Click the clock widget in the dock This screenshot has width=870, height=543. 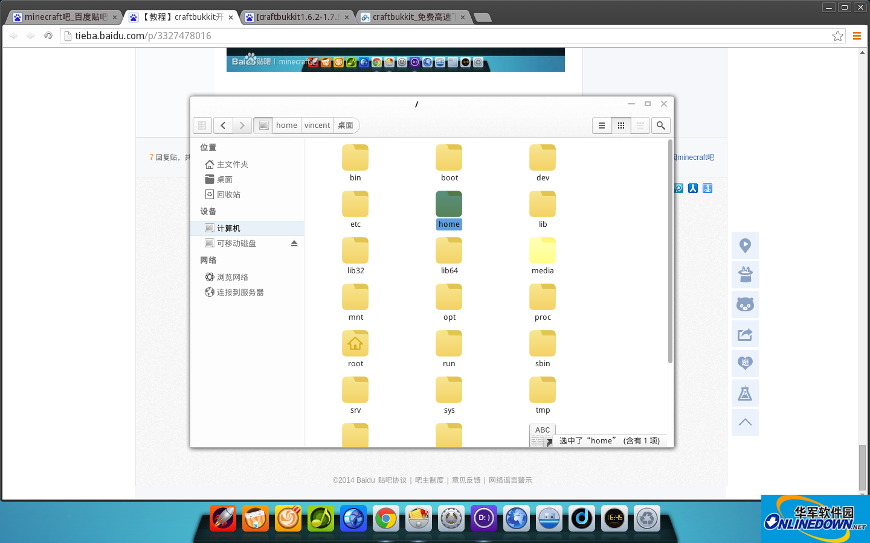point(614,518)
